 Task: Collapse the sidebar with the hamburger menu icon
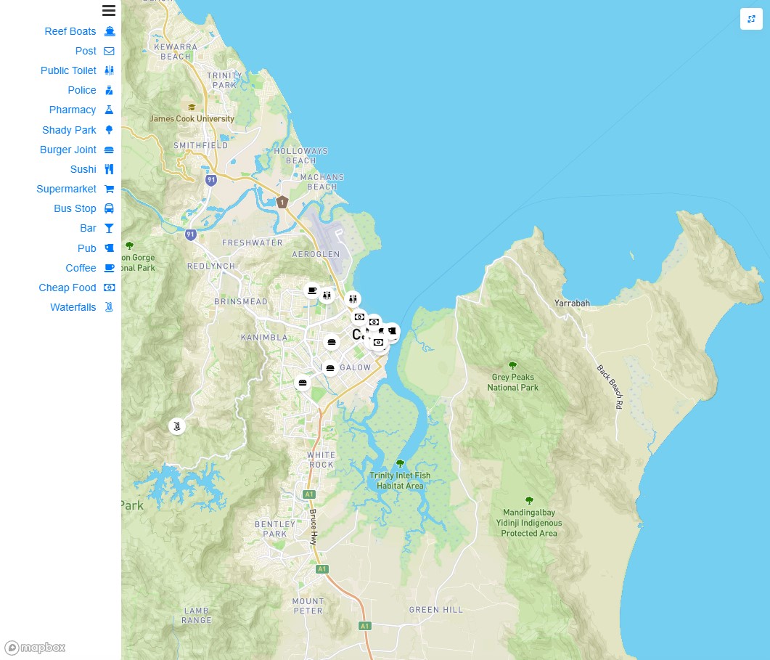tap(109, 10)
